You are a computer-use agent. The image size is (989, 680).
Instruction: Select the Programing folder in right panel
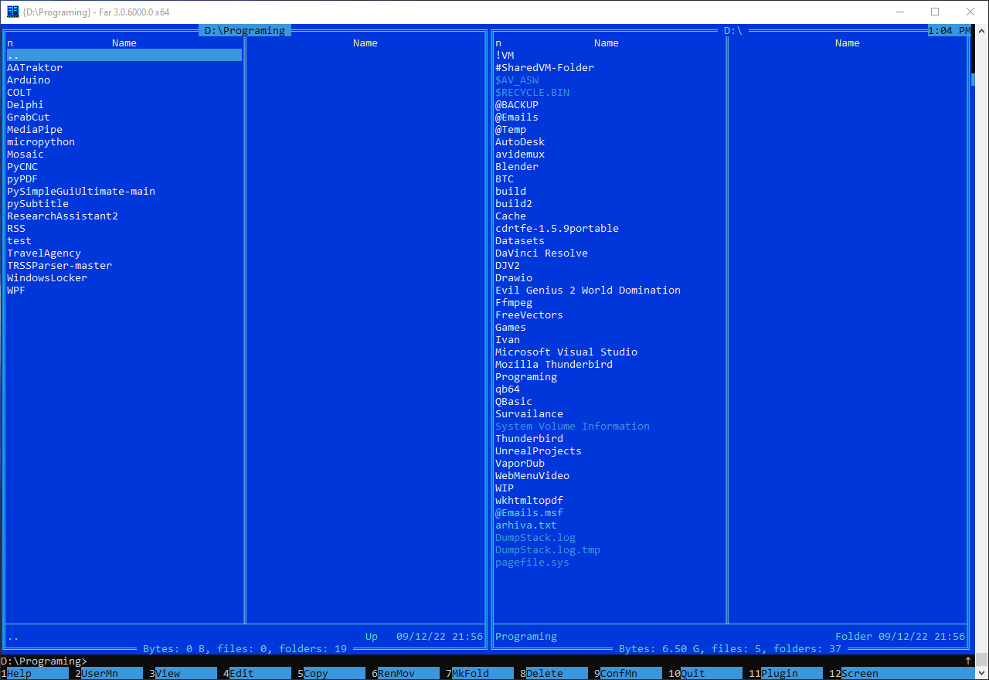coord(526,376)
